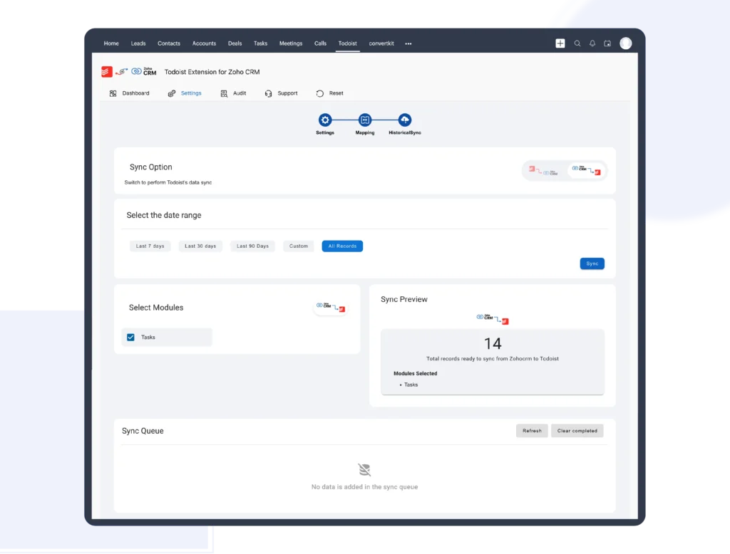Viewport: 730px width, 554px height.
Task: Click the Support headset icon
Action: click(x=268, y=93)
